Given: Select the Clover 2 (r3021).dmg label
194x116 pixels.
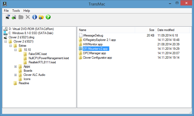Looking at the screenshot, I should 21,37.
